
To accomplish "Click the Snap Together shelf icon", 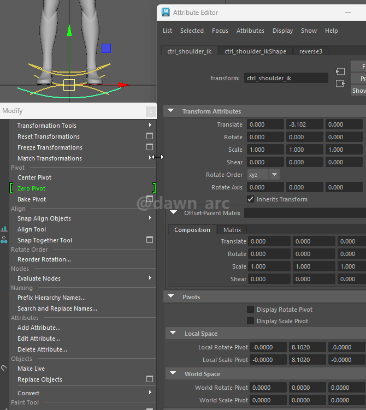I will click(4, 240).
